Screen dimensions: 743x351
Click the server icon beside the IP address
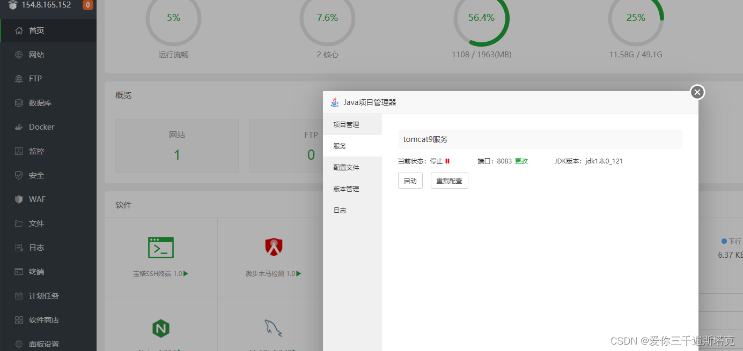(13, 5)
